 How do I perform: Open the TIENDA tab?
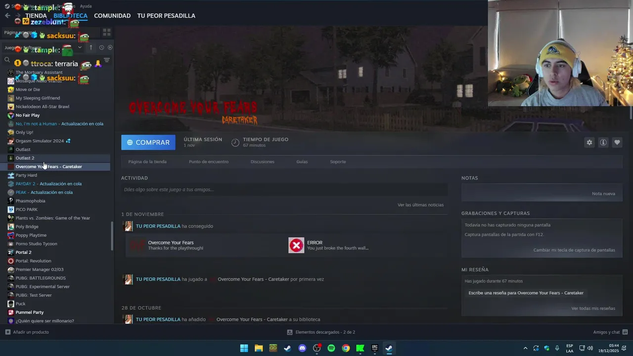click(x=36, y=16)
